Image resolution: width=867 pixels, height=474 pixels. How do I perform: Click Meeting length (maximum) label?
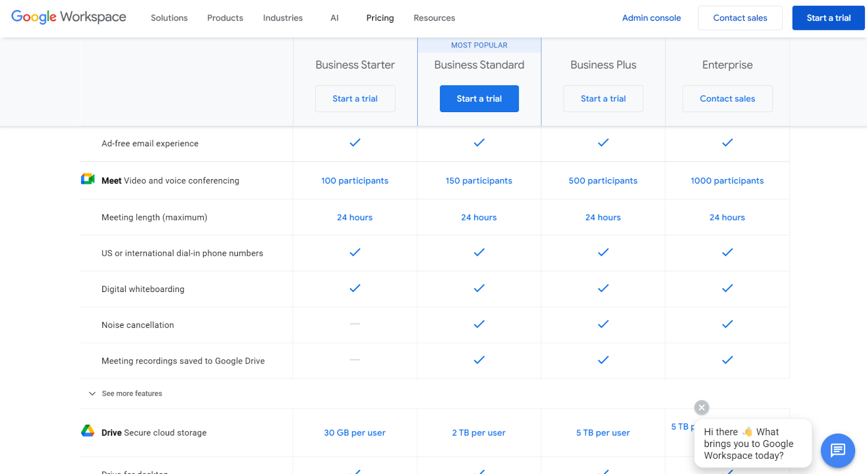coord(154,217)
